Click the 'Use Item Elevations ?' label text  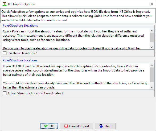tap(22, 53)
